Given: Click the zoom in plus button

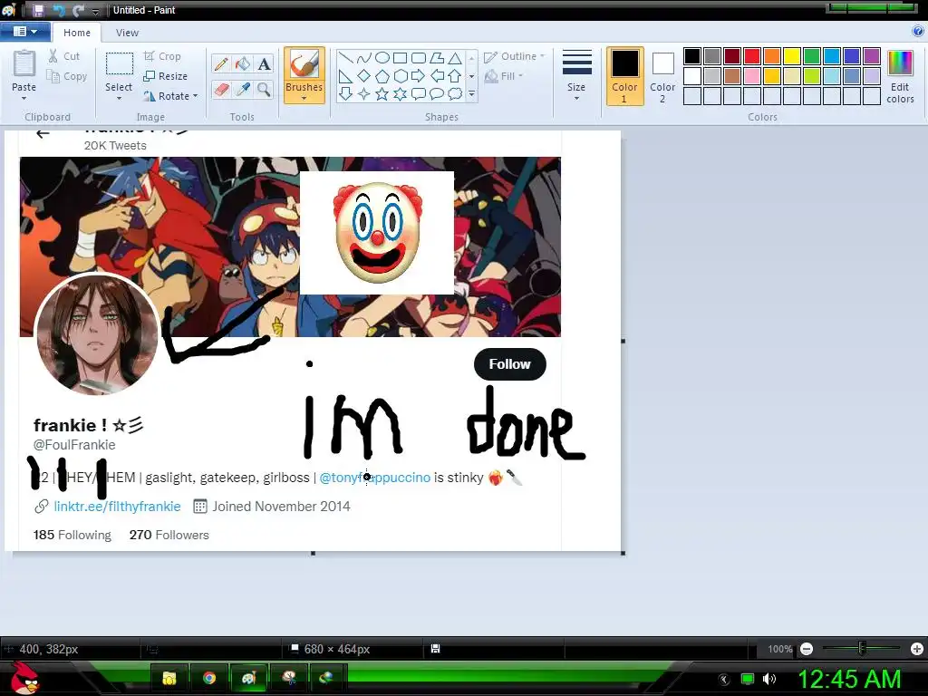Looking at the screenshot, I should (917, 649).
